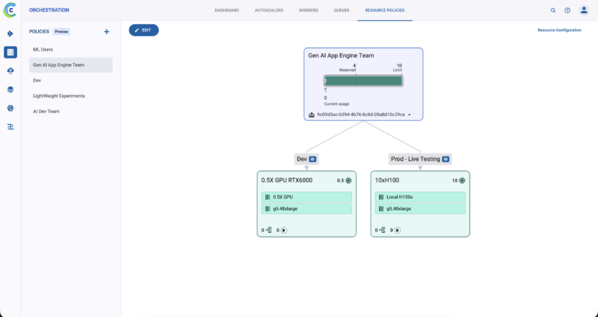598x317 pixels.
Task: Click the play icon in 10xH100 card
Action: (397, 230)
